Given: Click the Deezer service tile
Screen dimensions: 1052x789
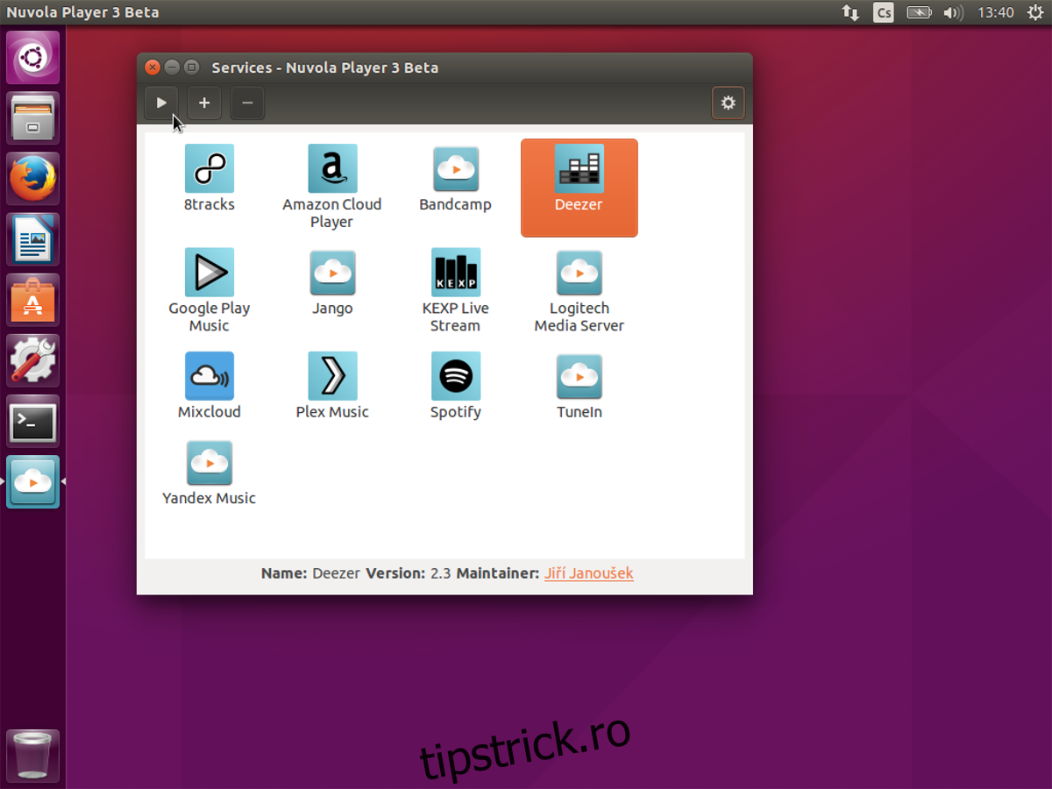Looking at the screenshot, I should pyautogui.click(x=579, y=188).
